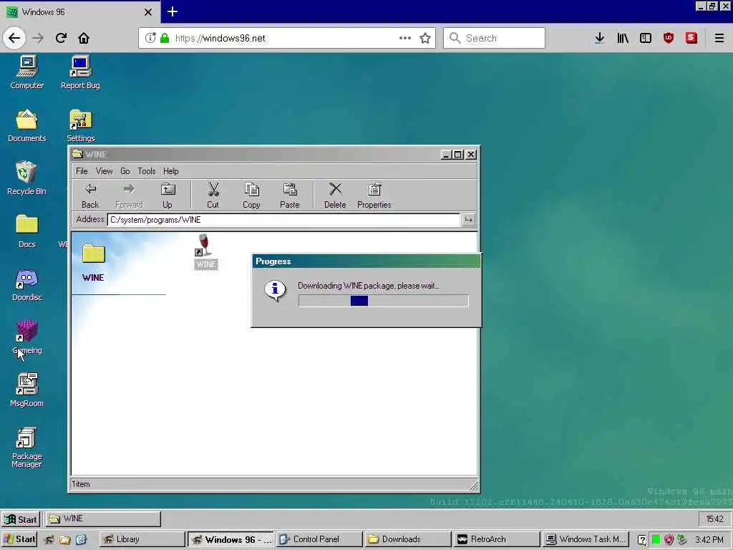Click the browser Search box
The height and width of the screenshot is (550, 733).
click(x=494, y=38)
